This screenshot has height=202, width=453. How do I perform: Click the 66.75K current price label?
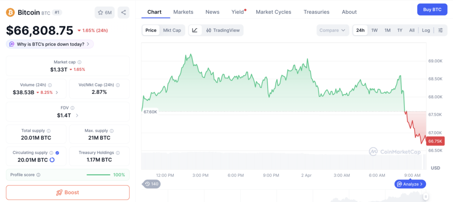[x=435, y=141]
